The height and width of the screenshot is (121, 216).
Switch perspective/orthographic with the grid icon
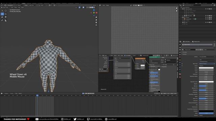click(x=96, y=25)
